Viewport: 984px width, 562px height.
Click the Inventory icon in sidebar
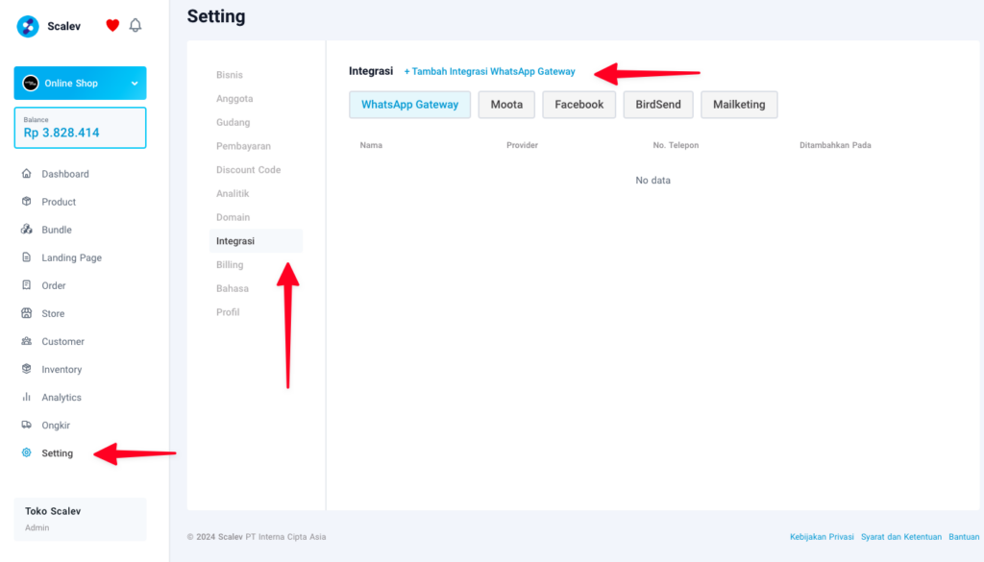[x=26, y=369]
